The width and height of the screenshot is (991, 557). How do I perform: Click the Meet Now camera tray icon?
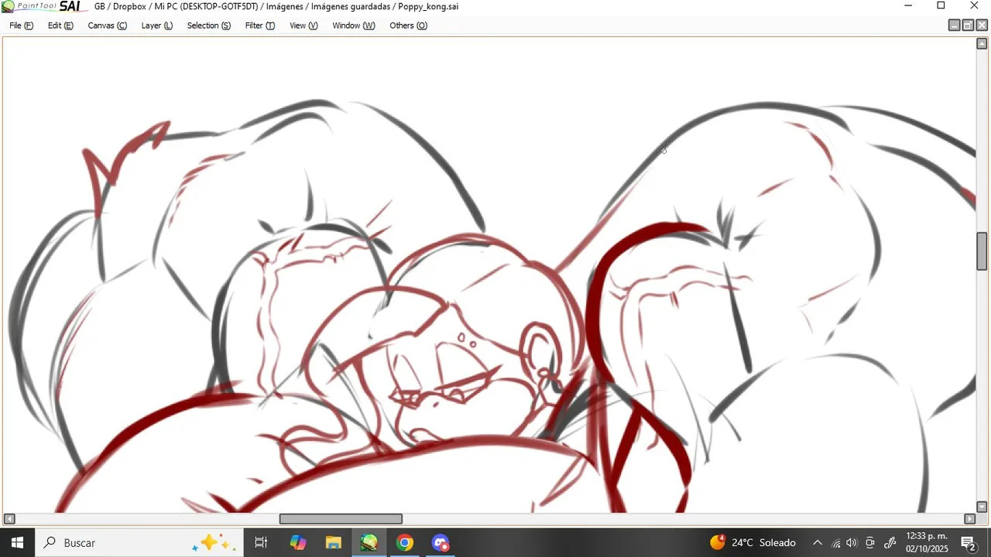pos(870,542)
